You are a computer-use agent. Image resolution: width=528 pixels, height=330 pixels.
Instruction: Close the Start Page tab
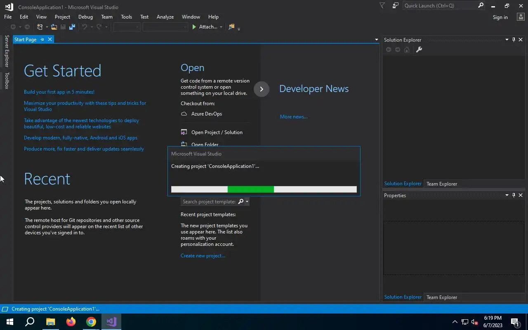(50, 40)
